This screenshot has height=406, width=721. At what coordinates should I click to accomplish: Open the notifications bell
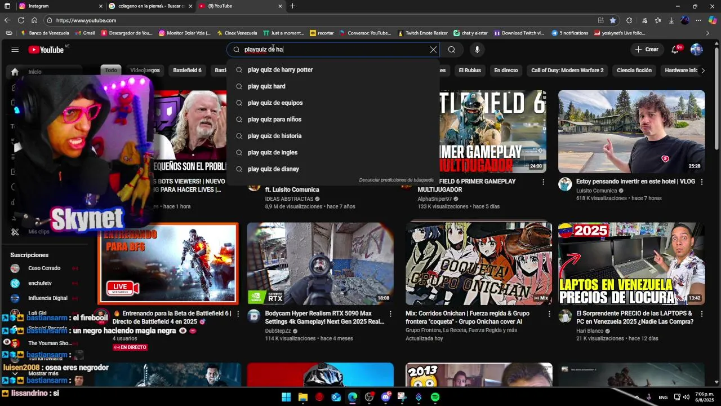(x=675, y=50)
